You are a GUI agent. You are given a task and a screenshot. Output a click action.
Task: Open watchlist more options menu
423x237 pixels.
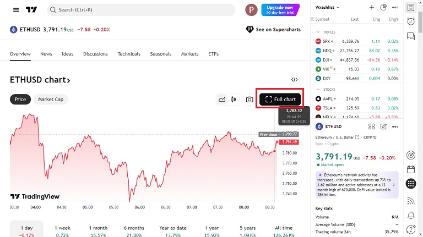(395, 7)
